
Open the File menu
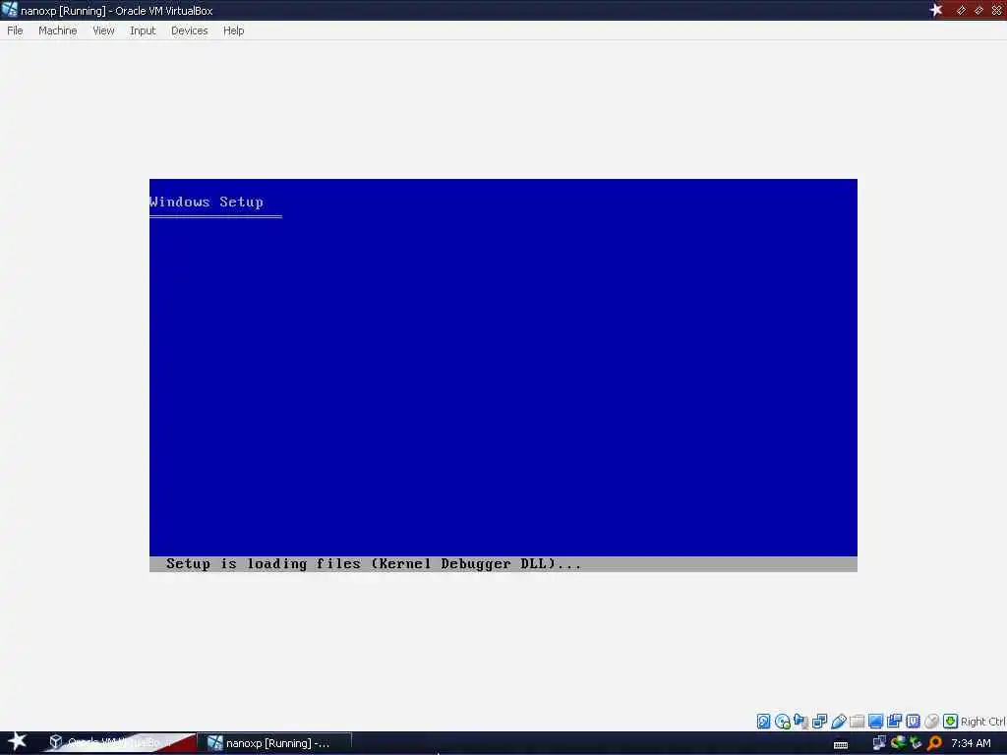point(15,30)
